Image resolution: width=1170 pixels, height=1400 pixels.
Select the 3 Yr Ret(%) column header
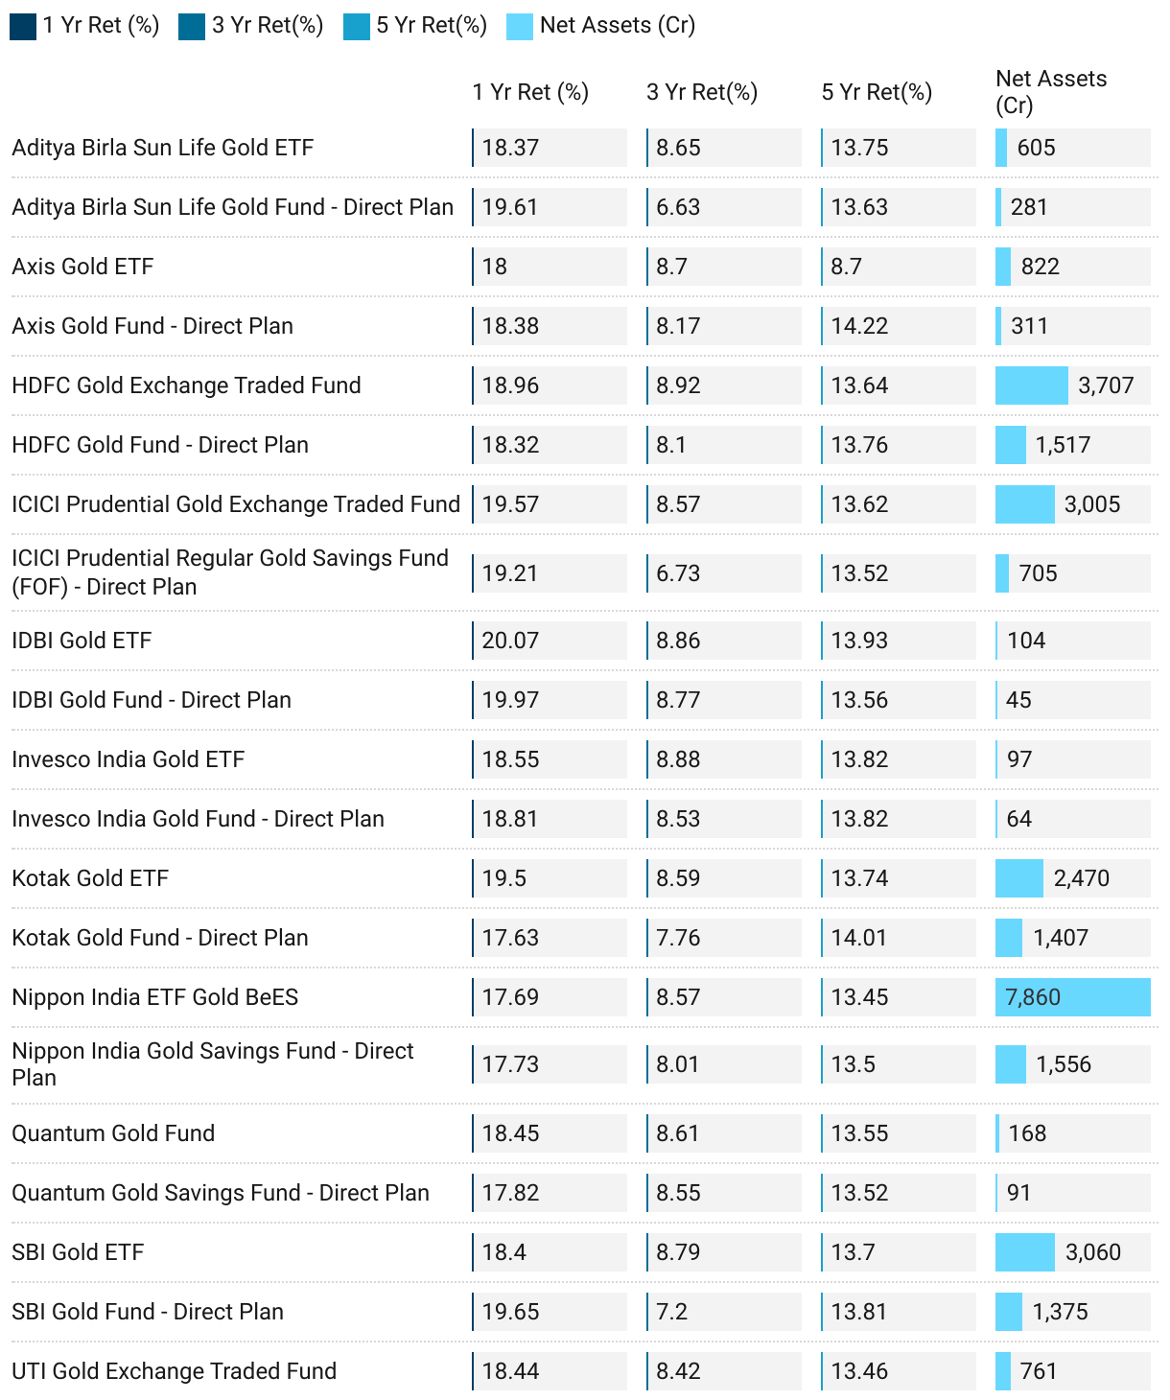pos(702,92)
